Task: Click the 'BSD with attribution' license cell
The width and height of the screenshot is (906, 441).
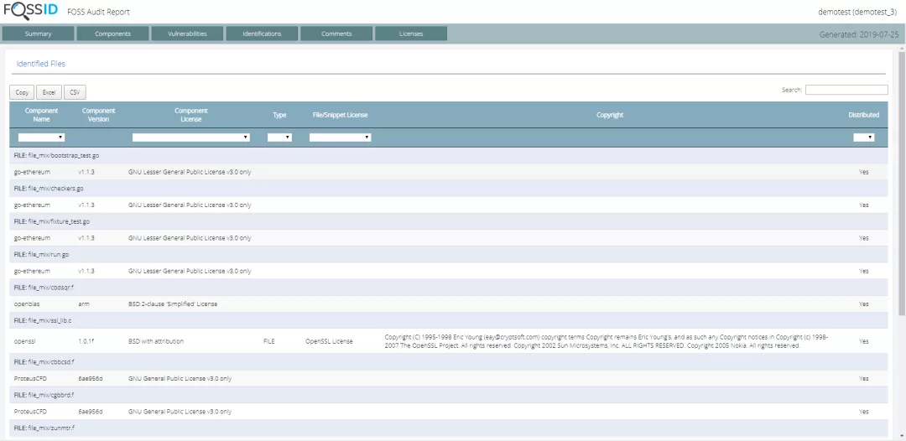Action: (156, 341)
